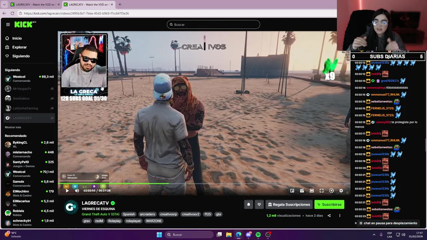
Task: Open recommended channel BykingCL
Action: pos(29,144)
